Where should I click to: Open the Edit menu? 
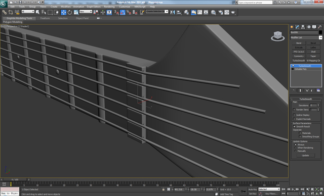pyautogui.click(x=13, y=7)
